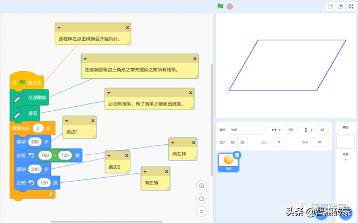Zoom in the code workspace
Image resolution: width=358 pixels, height=223 pixels.
coord(201,186)
